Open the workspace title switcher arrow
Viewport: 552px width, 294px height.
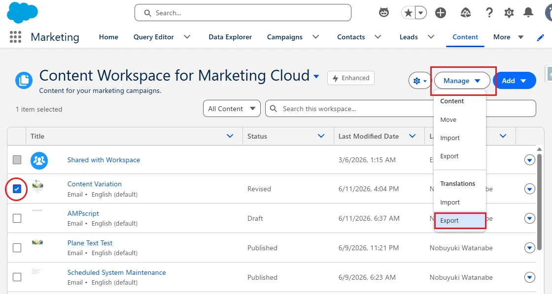(316, 76)
